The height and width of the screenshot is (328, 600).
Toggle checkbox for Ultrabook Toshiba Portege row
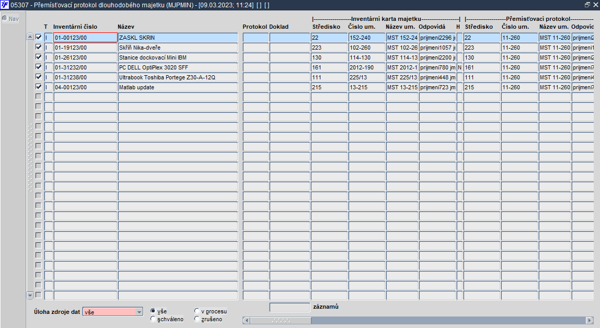click(38, 77)
